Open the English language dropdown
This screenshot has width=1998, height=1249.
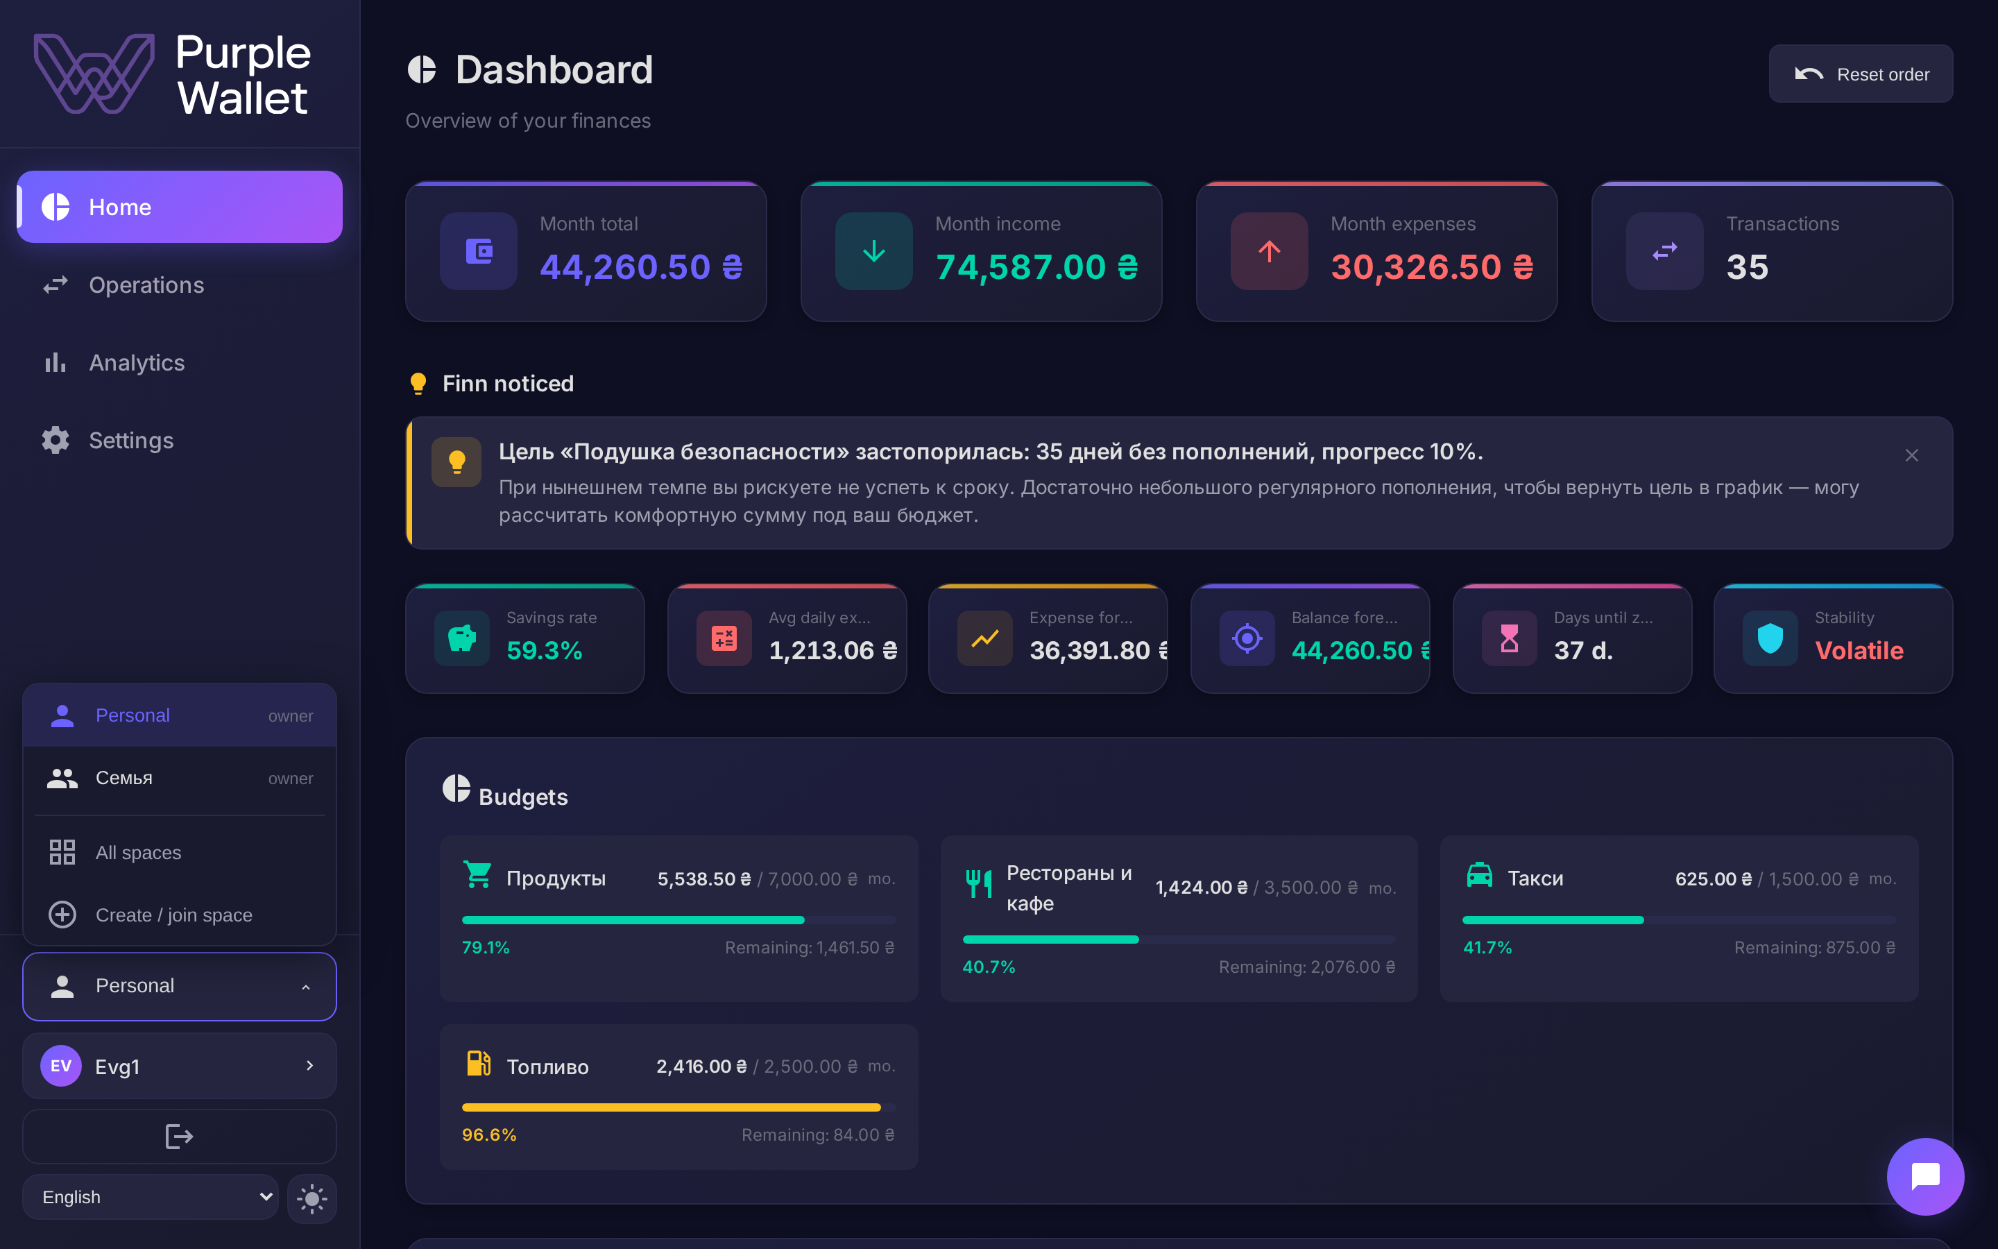click(151, 1197)
